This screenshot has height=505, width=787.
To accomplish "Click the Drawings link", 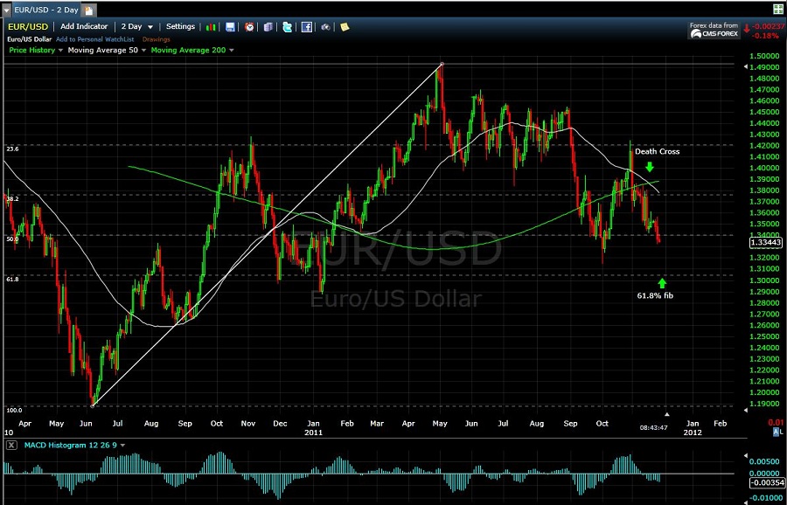I will pyautogui.click(x=157, y=39).
